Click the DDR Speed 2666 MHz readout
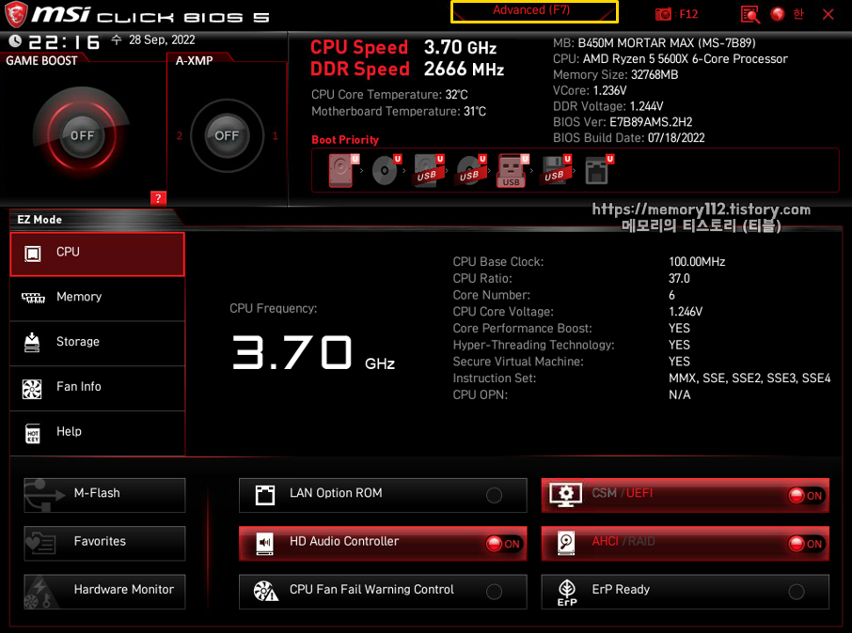 [407, 69]
